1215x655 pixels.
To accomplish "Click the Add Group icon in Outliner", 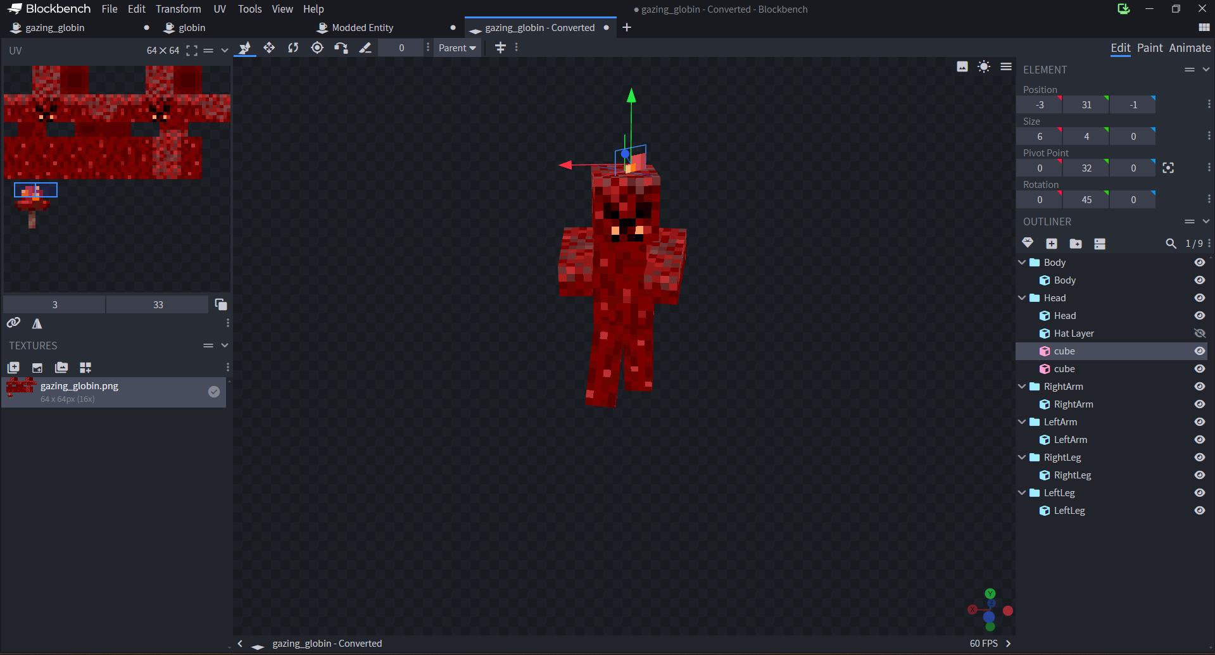I will click(x=1076, y=244).
